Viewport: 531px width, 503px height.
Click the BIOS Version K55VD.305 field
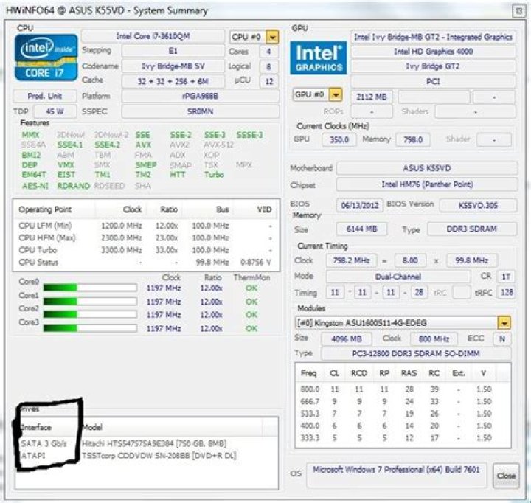click(x=478, y=205)
